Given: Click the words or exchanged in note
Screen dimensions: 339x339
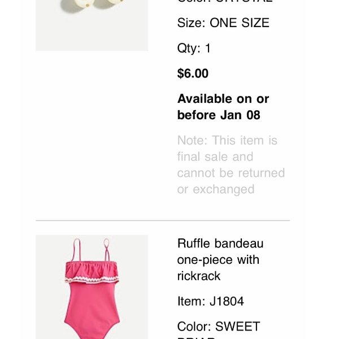Looking at the screenshot, I should pos(216,189).
